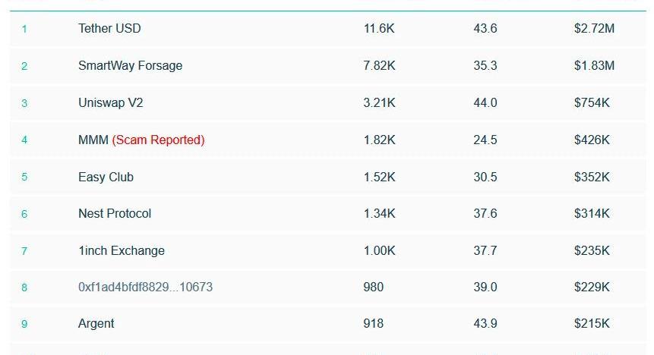
Task: Open the Argent contract entry
Action: point(96,324)
